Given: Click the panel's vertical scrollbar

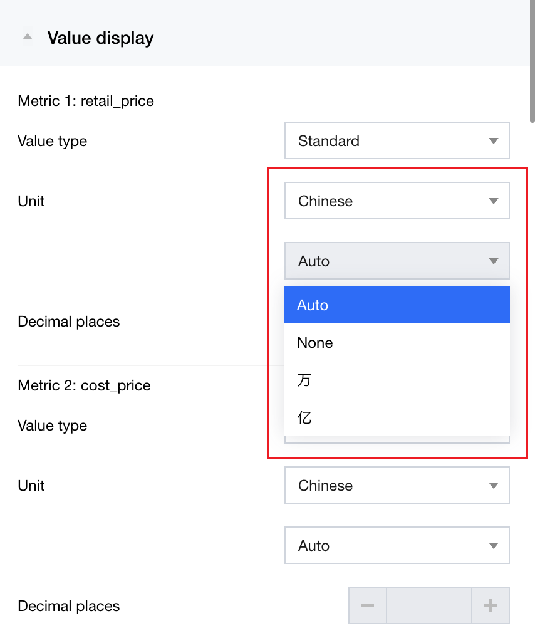Looking at the screenshot, I should 532,63.
